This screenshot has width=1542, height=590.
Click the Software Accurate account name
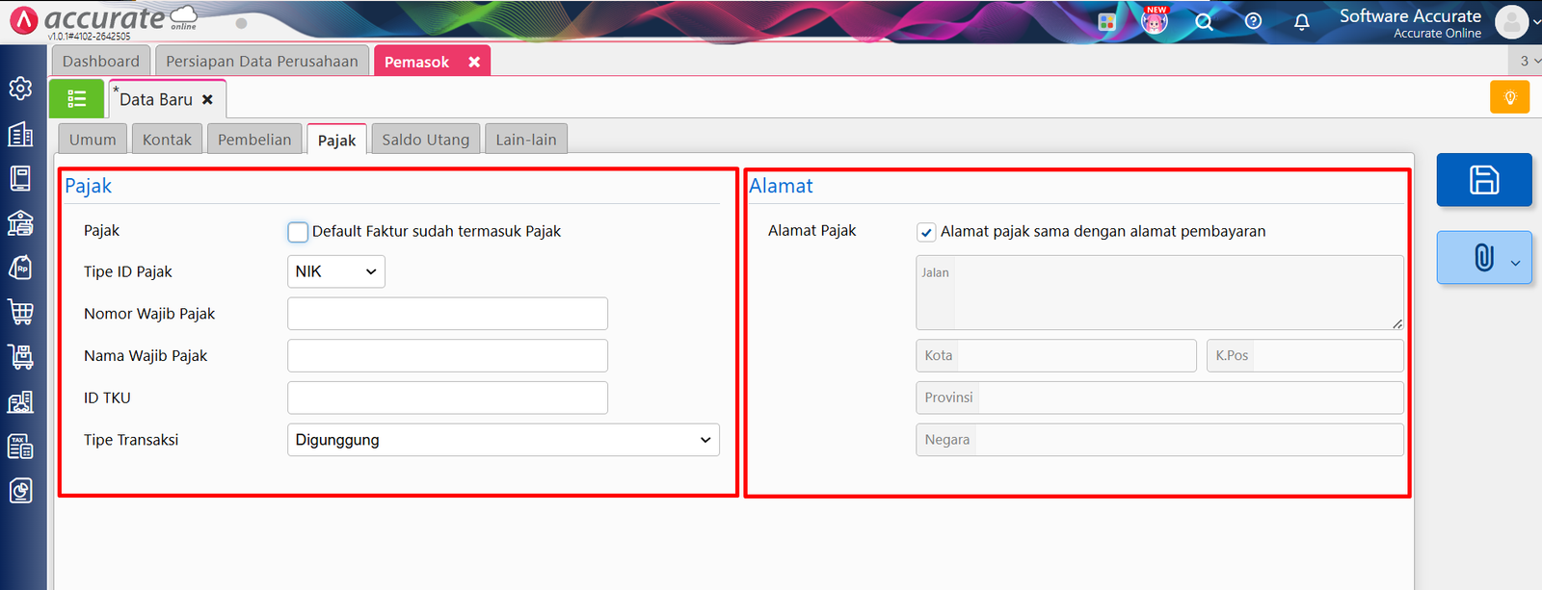[1410, 16]
